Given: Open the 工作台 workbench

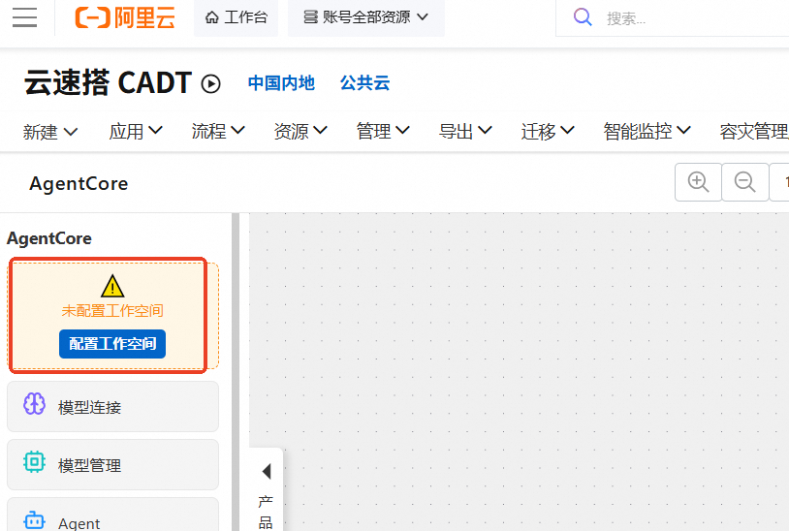Looking at the screenshot, I should point(236,17).
